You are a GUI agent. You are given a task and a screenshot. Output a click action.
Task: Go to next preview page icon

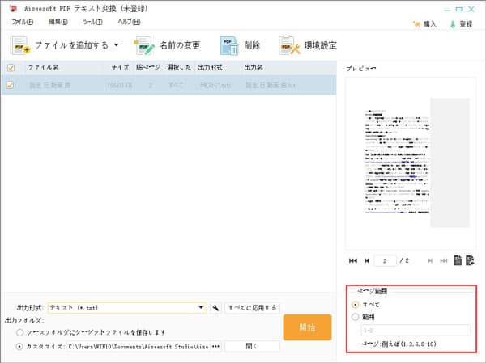[430, 260]
